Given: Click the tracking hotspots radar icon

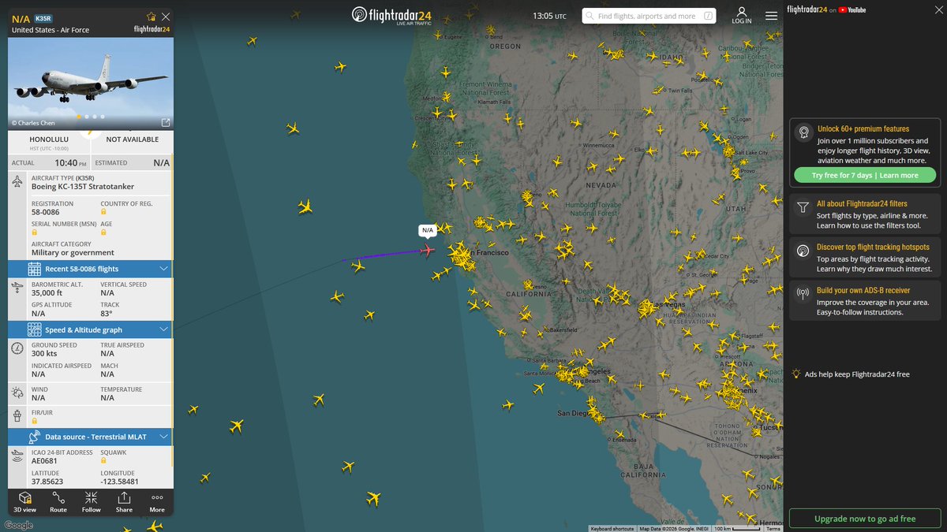Looking at the screenshot, I should (803, 251).
